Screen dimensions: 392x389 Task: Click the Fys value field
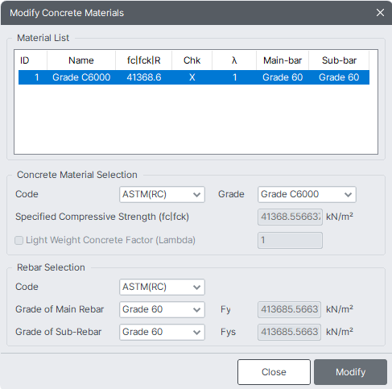tap(289, 332)
